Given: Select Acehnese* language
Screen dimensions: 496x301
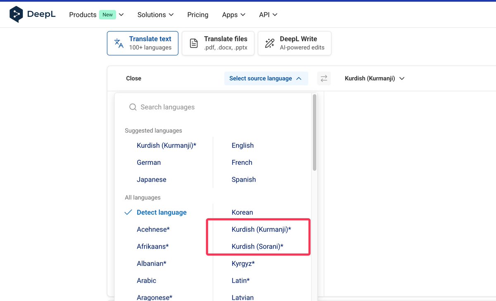Looking at the screenshot, I should [x=153, y=229].
